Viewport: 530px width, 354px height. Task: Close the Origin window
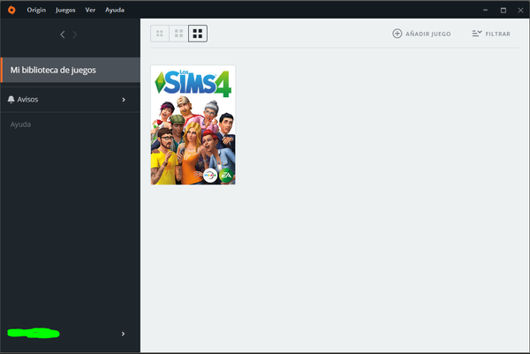pos(520,10)
